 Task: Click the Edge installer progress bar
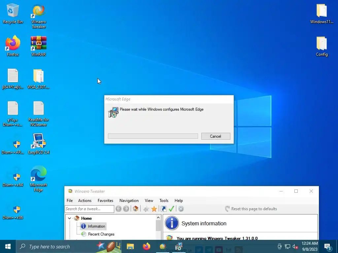153,136
